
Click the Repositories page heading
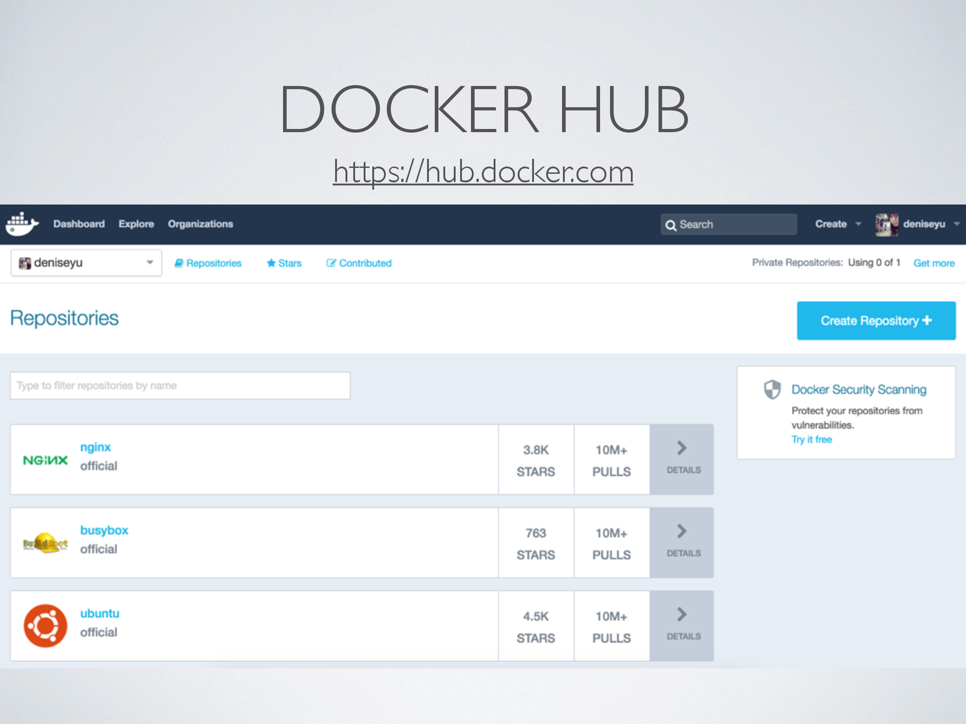65,318
